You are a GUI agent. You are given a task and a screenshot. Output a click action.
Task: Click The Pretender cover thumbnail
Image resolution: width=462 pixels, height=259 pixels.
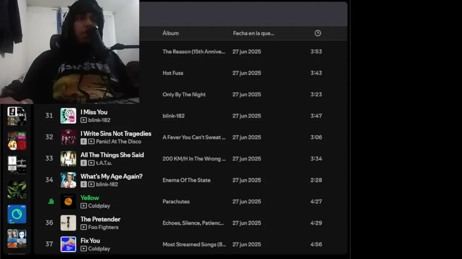(68, 223)
